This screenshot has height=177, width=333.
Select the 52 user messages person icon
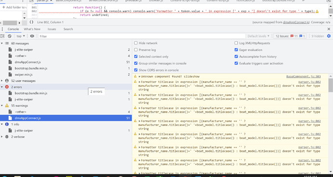pos(7,81)
